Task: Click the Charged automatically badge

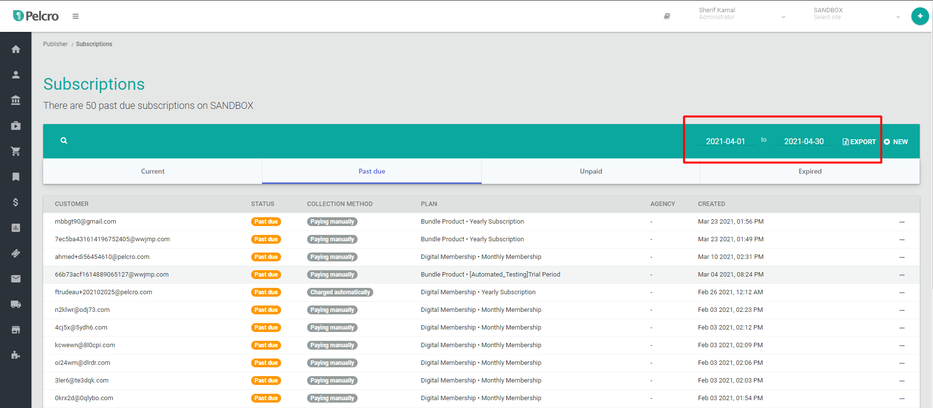Action: point(340,292)
